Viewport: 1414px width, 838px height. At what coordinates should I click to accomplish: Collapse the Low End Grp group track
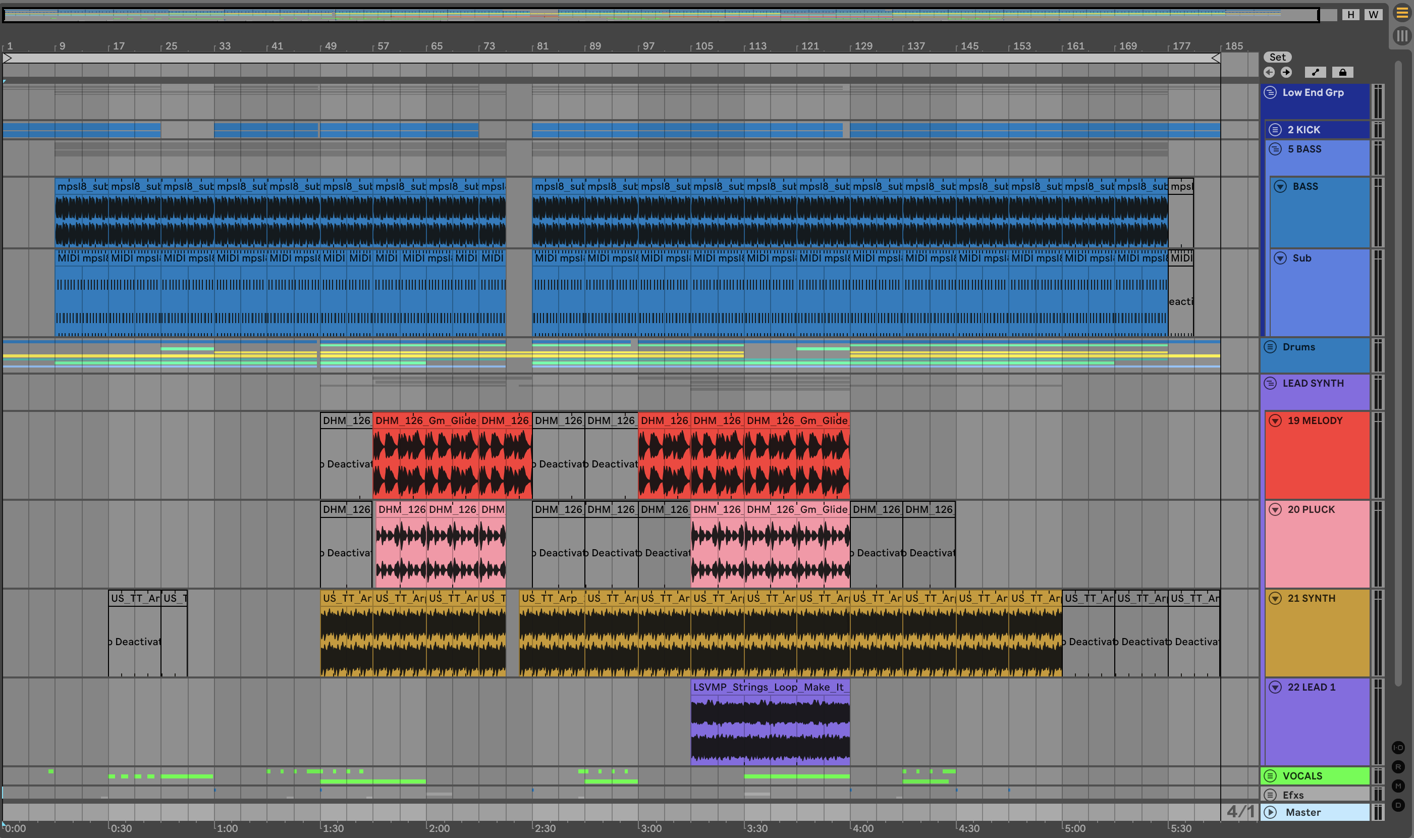tap(1270, 92)
